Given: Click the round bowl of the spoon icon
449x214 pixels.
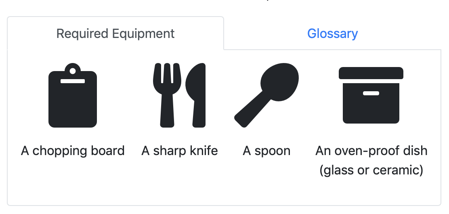Looking at the screenshot, I should tap(280, 82).
